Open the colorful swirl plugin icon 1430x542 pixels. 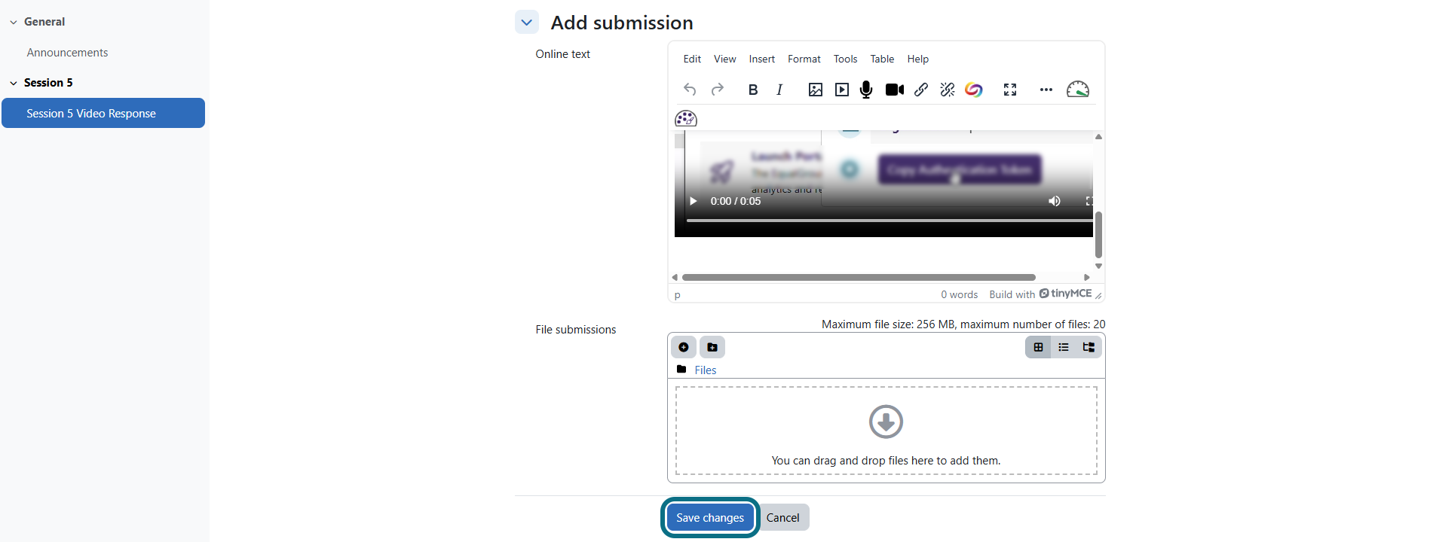pyautogui.click(x=974, y=90)
